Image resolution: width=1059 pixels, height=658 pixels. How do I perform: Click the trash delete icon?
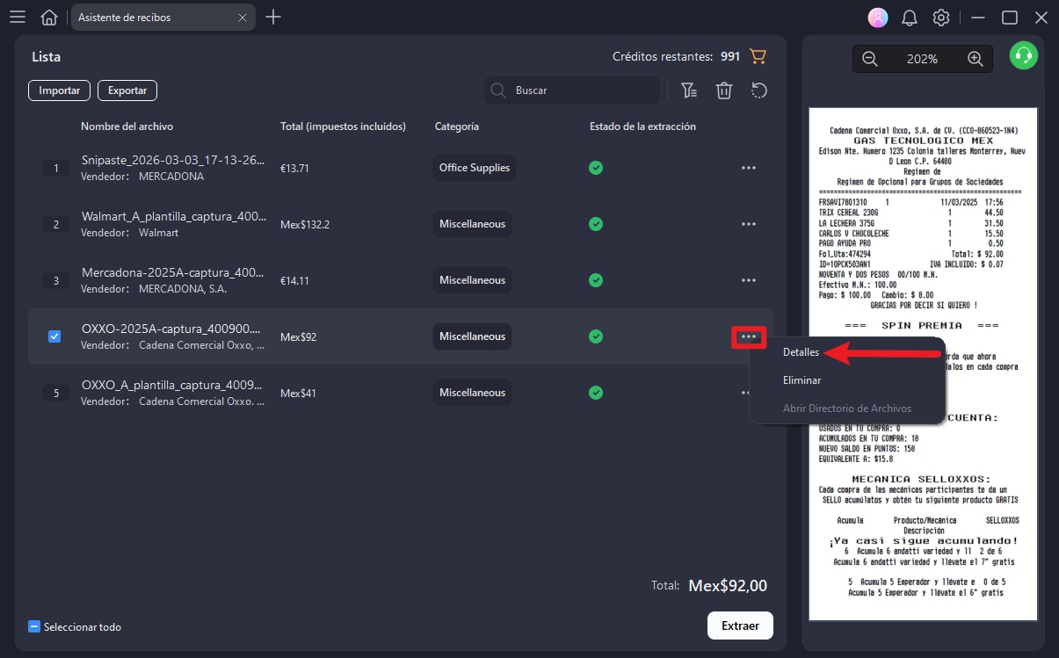point(724,90)
